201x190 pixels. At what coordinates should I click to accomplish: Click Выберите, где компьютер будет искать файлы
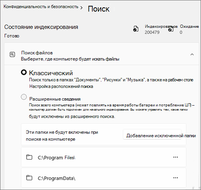(70, 59)
